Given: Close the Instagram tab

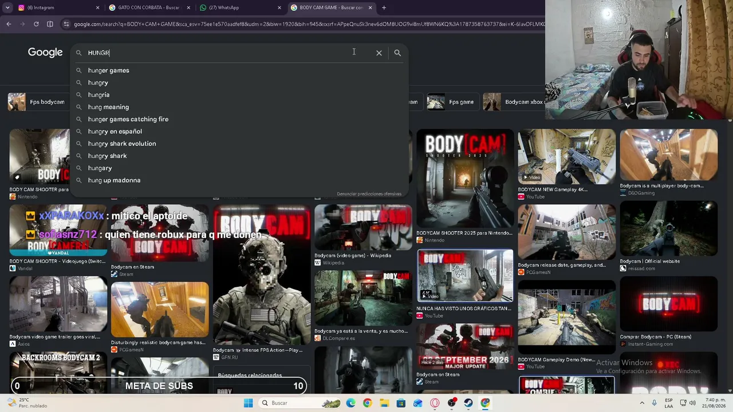Looking at the screenshot, I should point(97,7).
